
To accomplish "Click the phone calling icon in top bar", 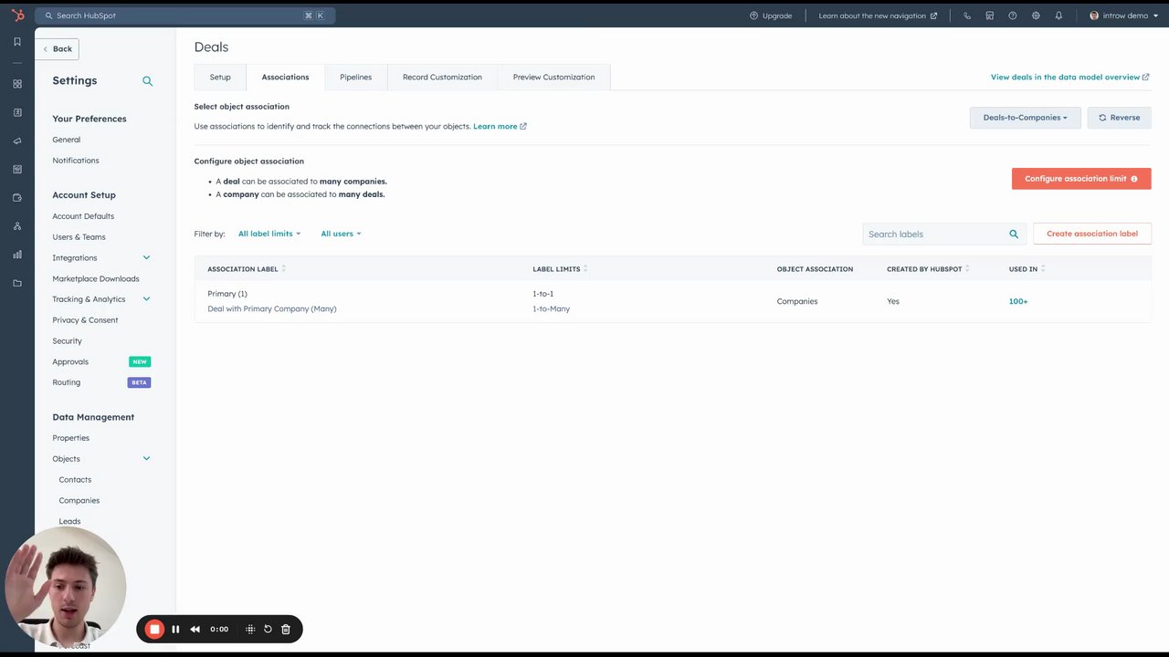I will (x=967, y=16).
